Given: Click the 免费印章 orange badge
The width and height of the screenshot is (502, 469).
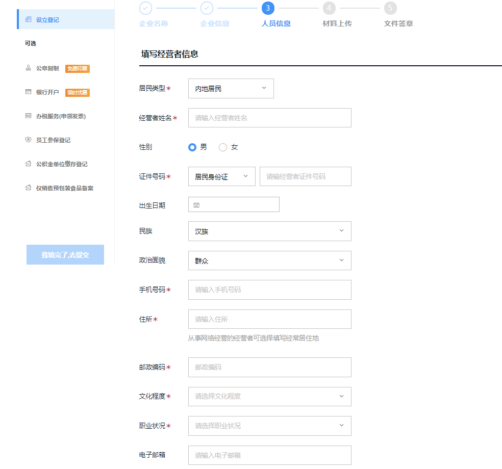Looking at the screenshot, I should point(78,68).
